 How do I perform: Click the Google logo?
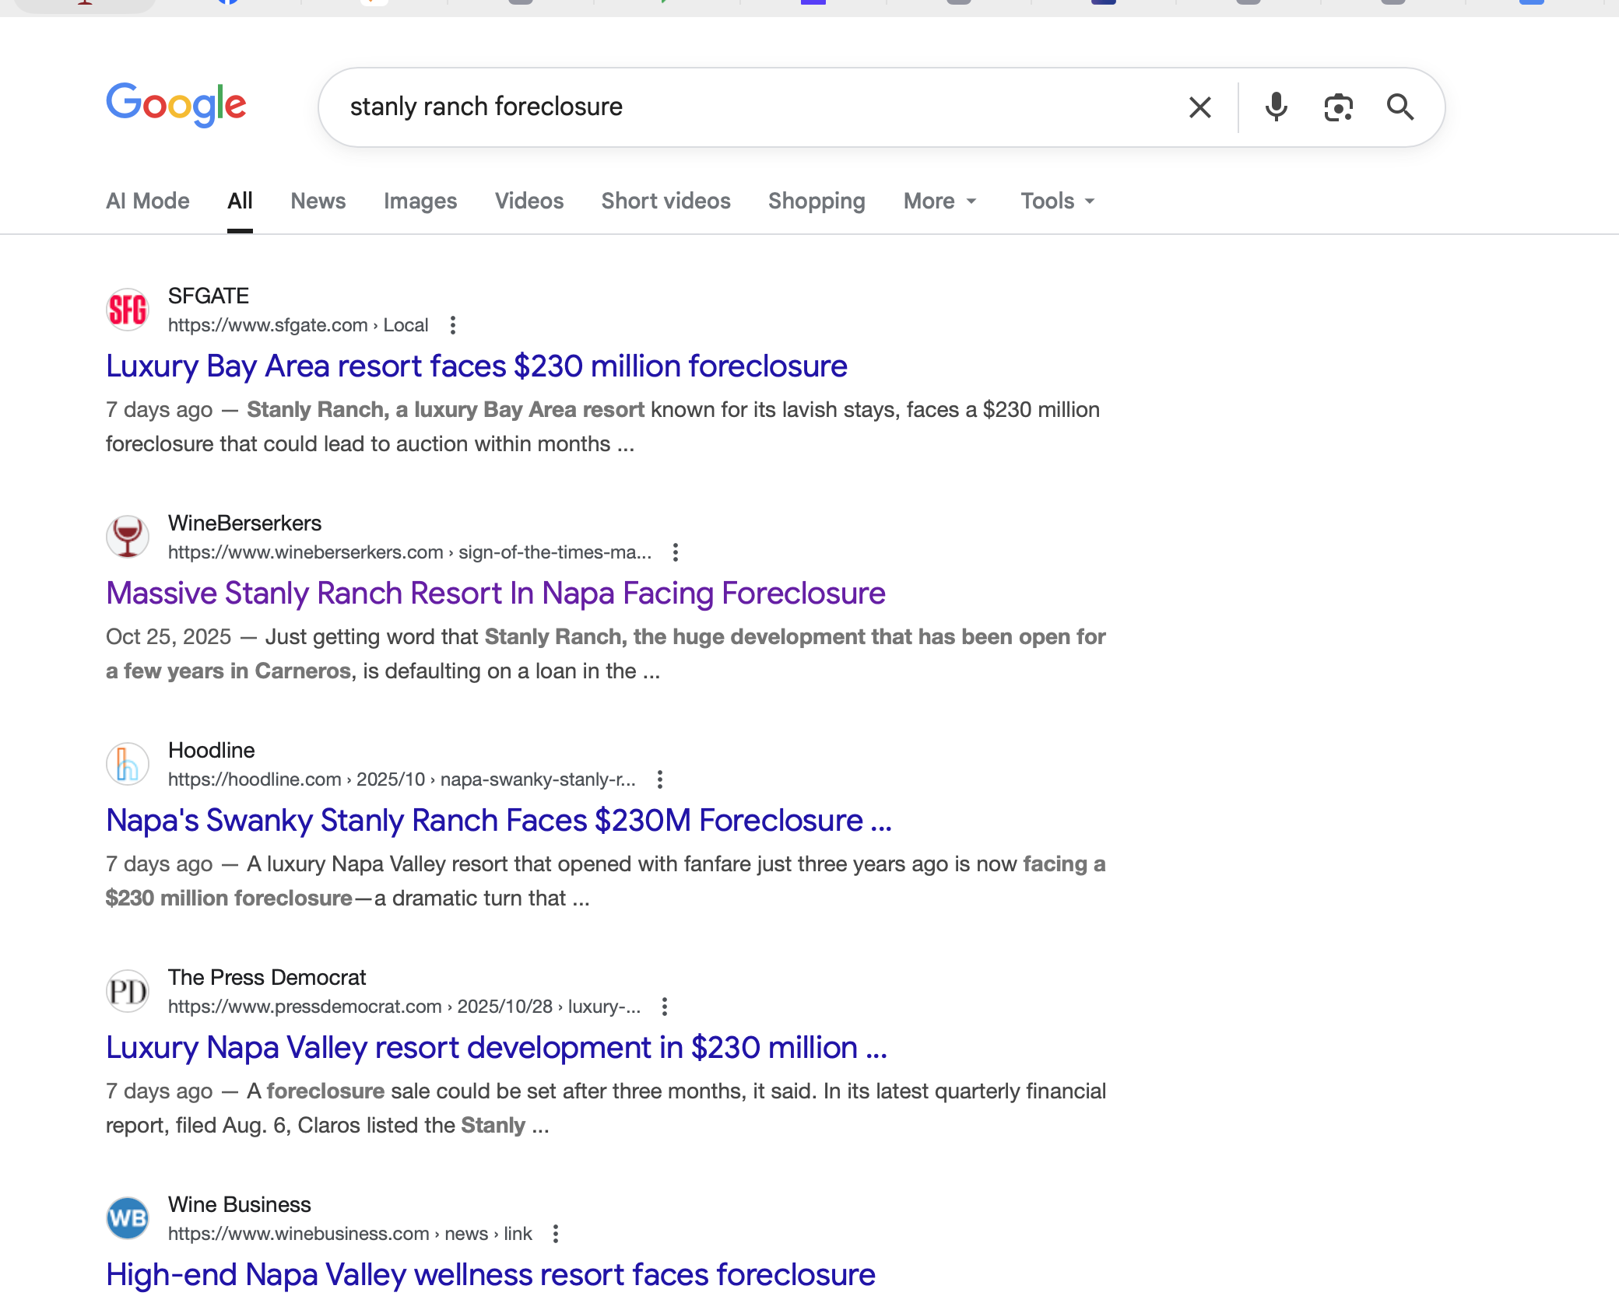176,105
